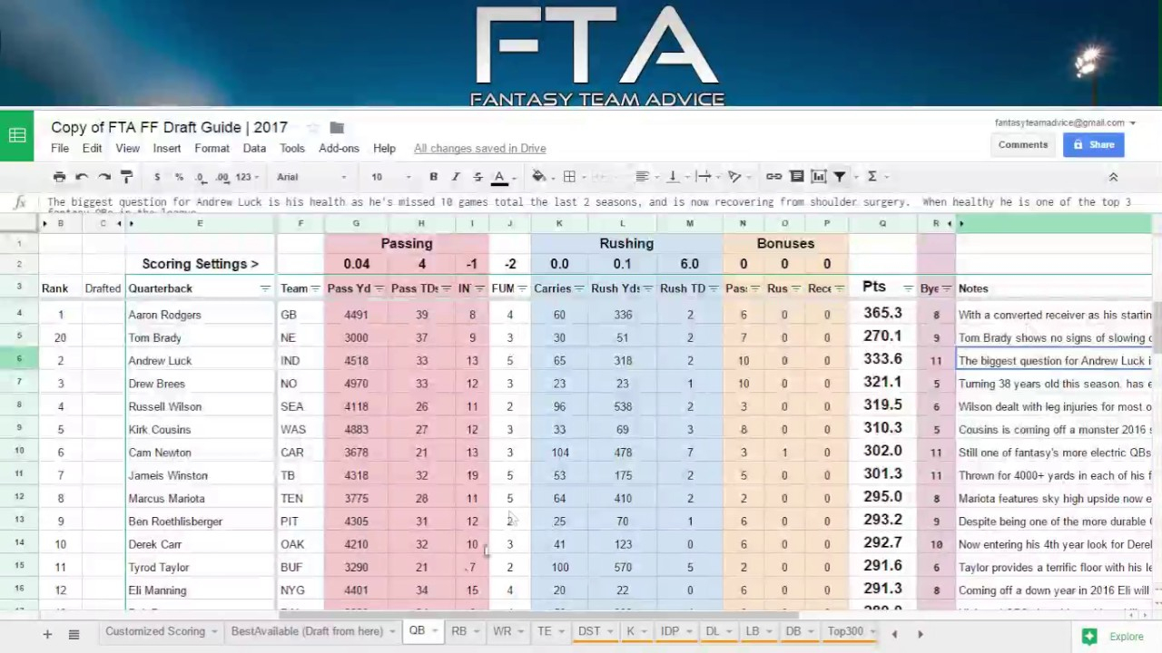Click the Undo arrow icon
Image resolution: width=1162 pixels, height=653 pixels.
coord(82,177)
